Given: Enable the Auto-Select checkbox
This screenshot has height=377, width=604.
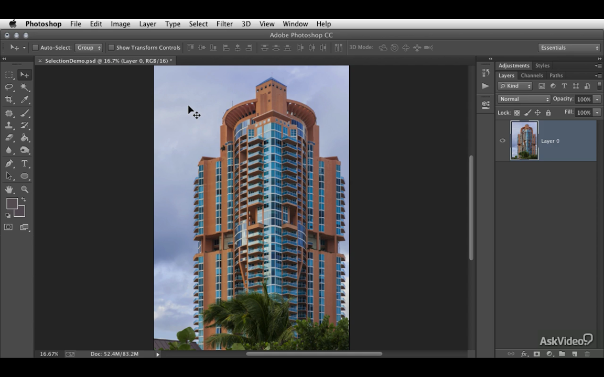Looking at the screenshot, I should coord(36,48).
